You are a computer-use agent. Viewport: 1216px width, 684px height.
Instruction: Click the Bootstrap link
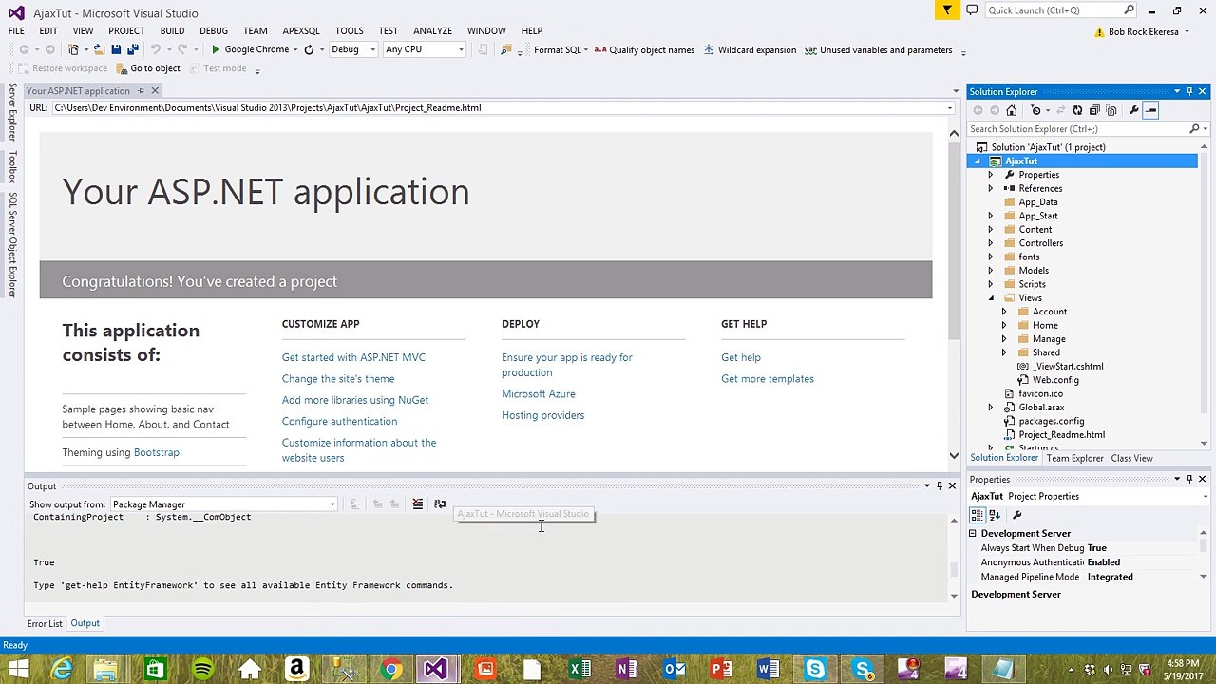(x=156, y=452)
